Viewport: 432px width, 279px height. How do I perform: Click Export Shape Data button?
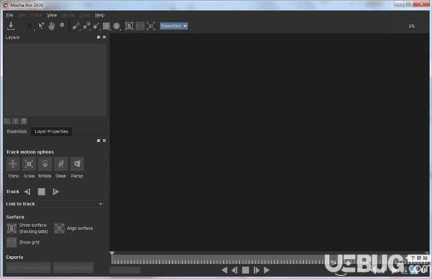tap(73, 267)
